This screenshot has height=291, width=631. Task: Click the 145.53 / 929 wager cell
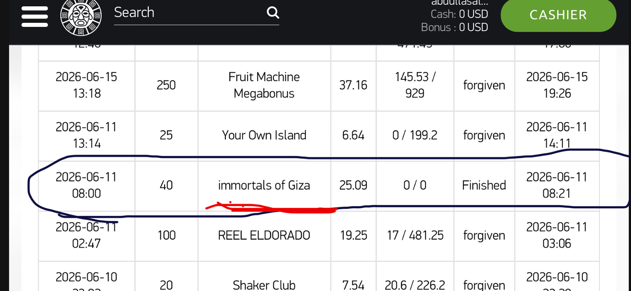(x=415, y=85)
